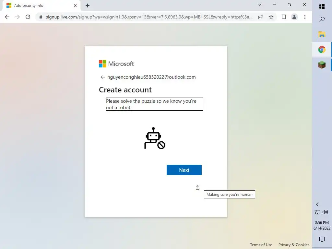
Task: Share this page icon in address bar
Action: tap(261, 17)
